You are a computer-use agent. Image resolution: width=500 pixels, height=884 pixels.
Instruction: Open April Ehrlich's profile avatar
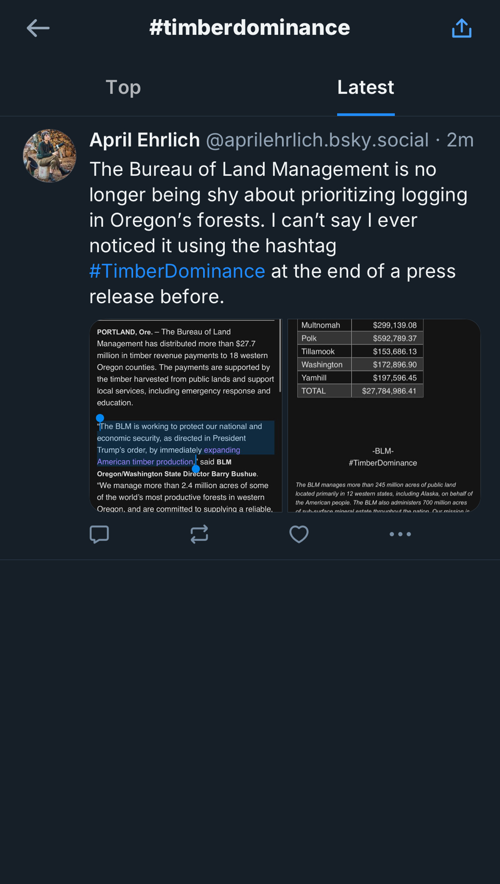[49, 156]
